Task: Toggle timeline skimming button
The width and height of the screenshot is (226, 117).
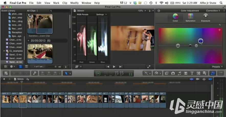Action: pos(191,79)
